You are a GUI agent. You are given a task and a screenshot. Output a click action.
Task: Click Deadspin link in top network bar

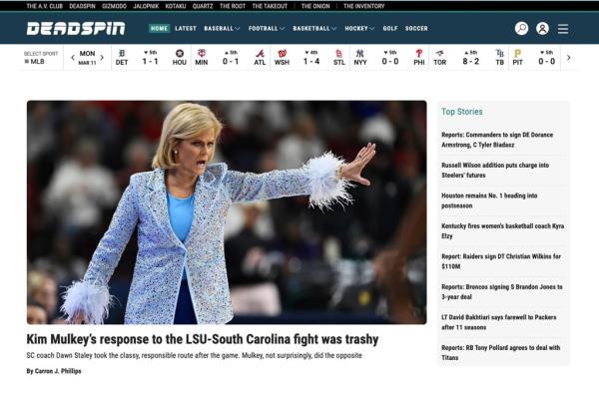[x=82, y=6]
